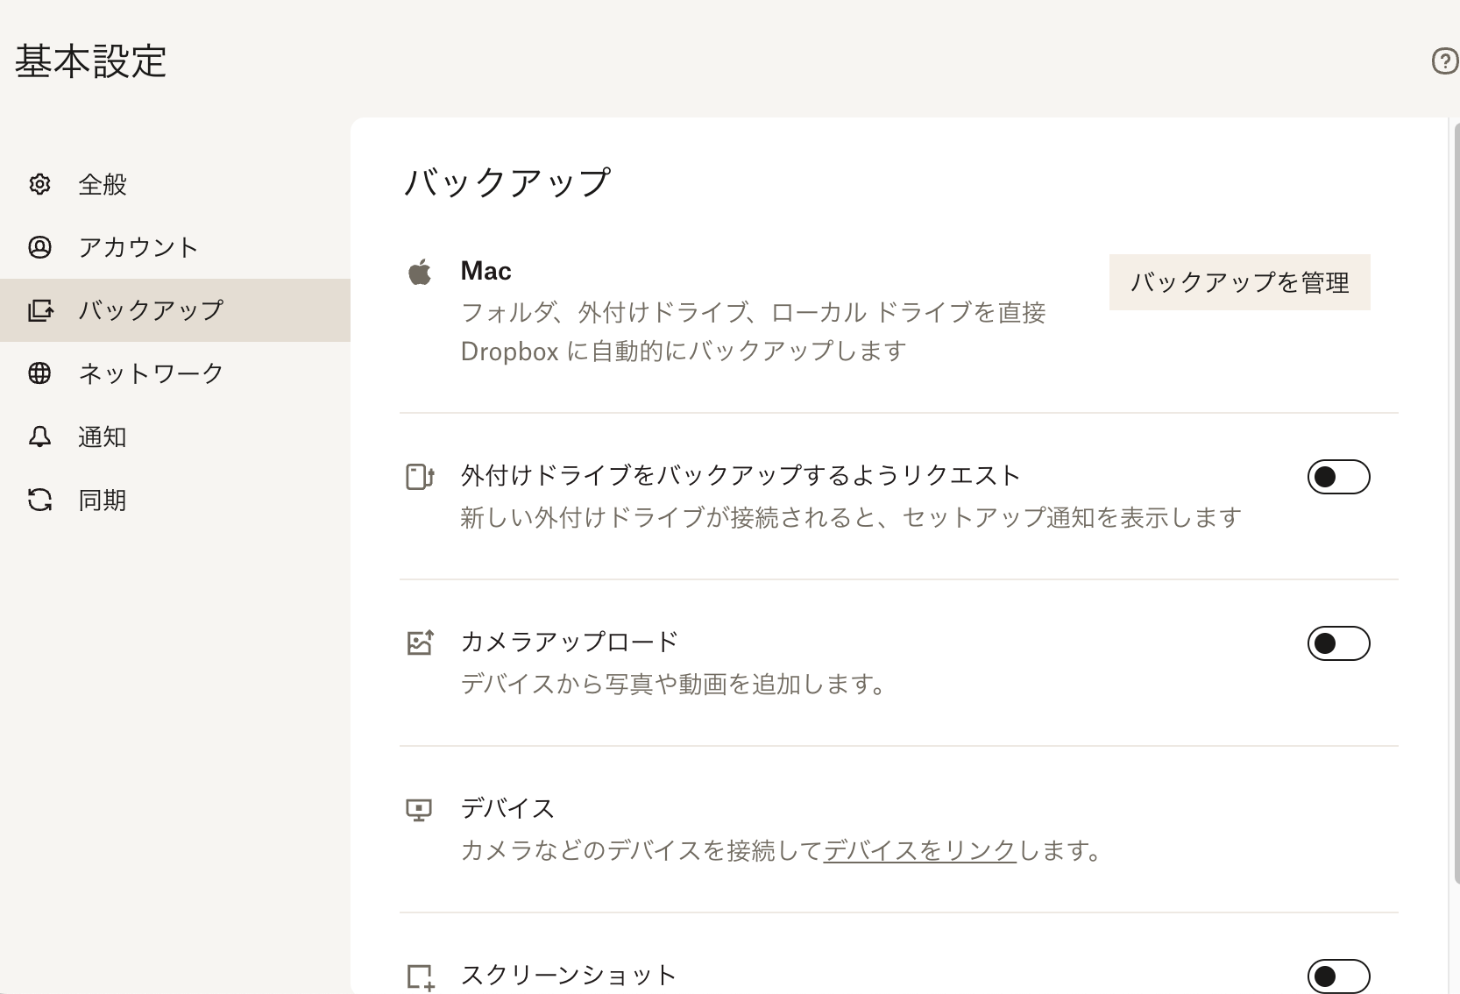Click the screenshot capture icon

[x=421, y=975]
